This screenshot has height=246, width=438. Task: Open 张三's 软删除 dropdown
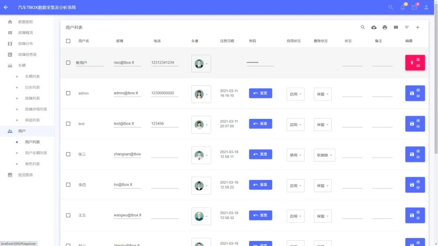[324, 155]
